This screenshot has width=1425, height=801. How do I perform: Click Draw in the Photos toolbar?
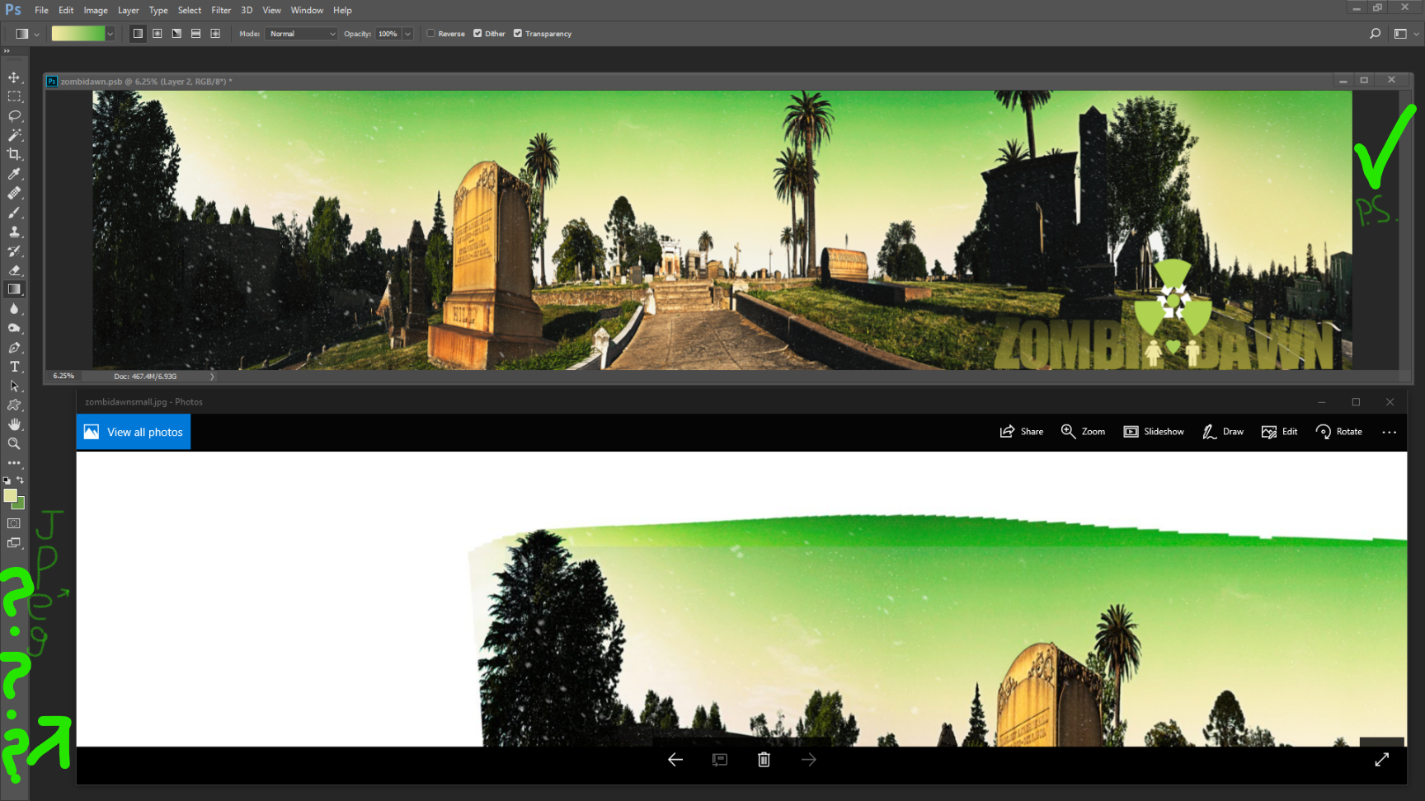1223,432
